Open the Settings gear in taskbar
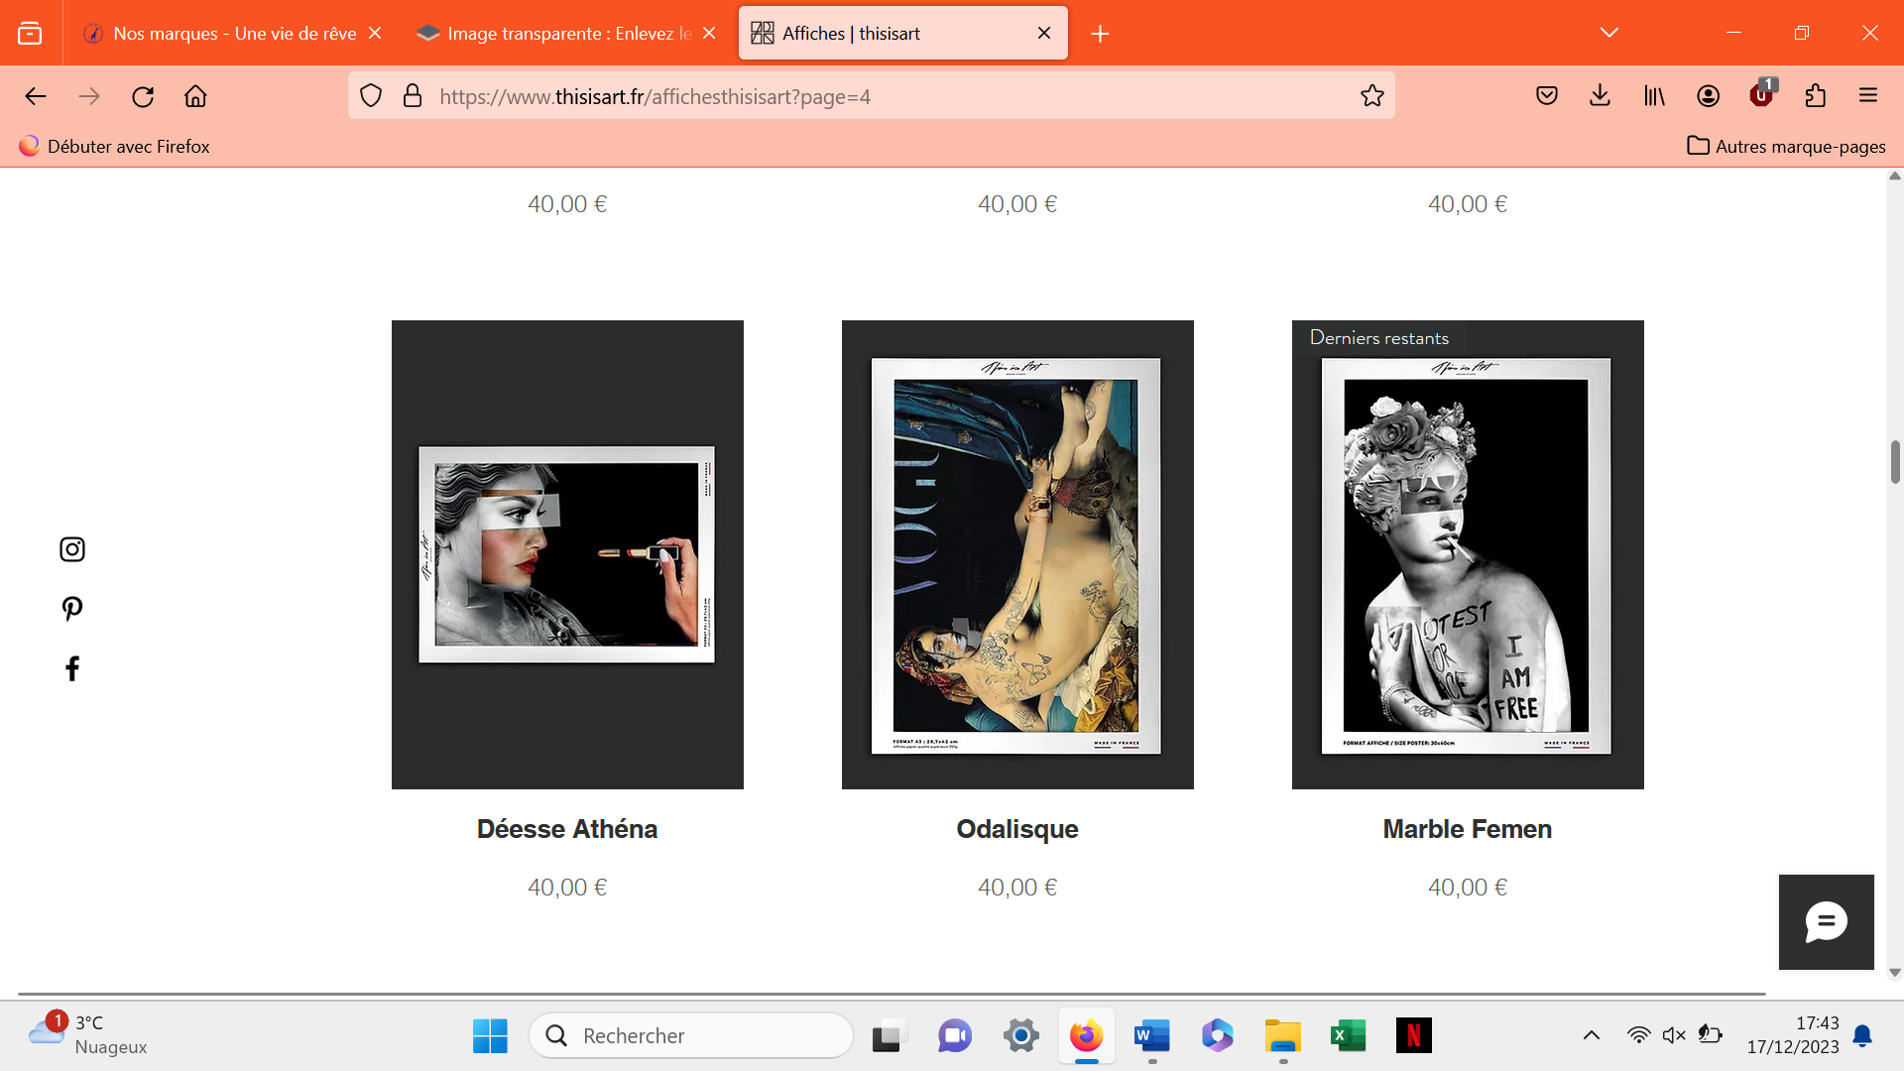This screenshot has width=1904, height=1071. (x=1020, y=1036)
